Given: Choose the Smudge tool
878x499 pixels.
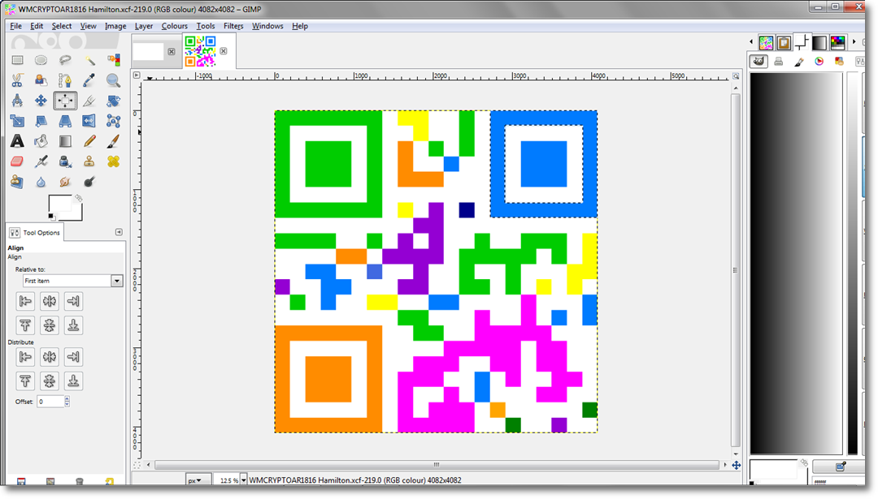Looking at the screenshot, I should coord(65,182).
